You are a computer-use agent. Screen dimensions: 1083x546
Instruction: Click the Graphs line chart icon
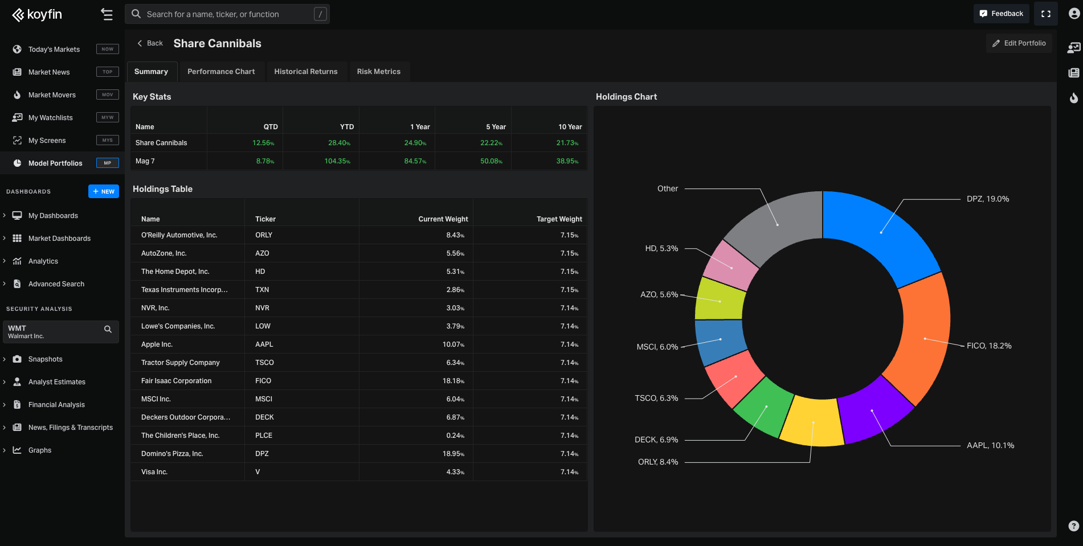coord(17,450)
